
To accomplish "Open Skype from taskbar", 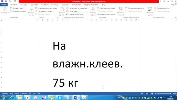I will (x=60, y=97).
